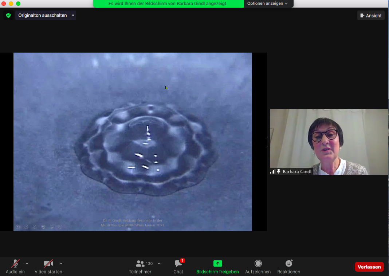Click the green Bildschirm freigeben icon

click(x=217, y=264)
